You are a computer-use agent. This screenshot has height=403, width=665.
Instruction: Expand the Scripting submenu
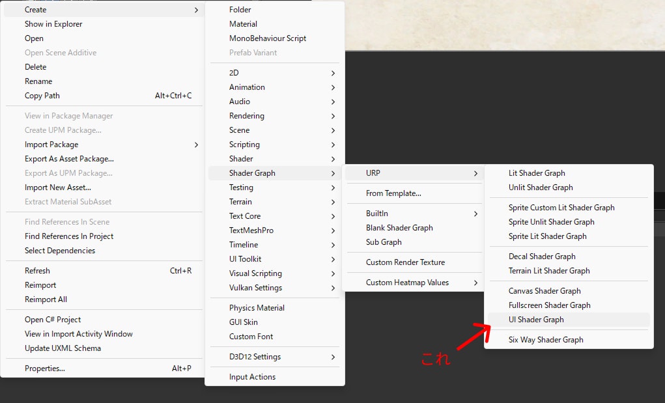274,145
